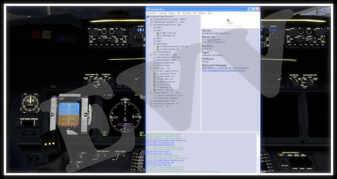Click scroll-up arrow of the message log
337x179 pixels.
(258, 134)
